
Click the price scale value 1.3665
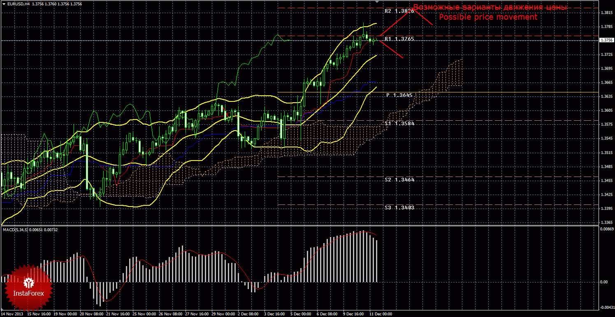(x=606, y=83)
